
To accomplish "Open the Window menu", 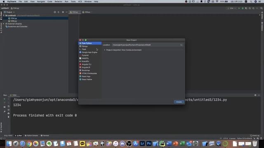I will [88, 2].
